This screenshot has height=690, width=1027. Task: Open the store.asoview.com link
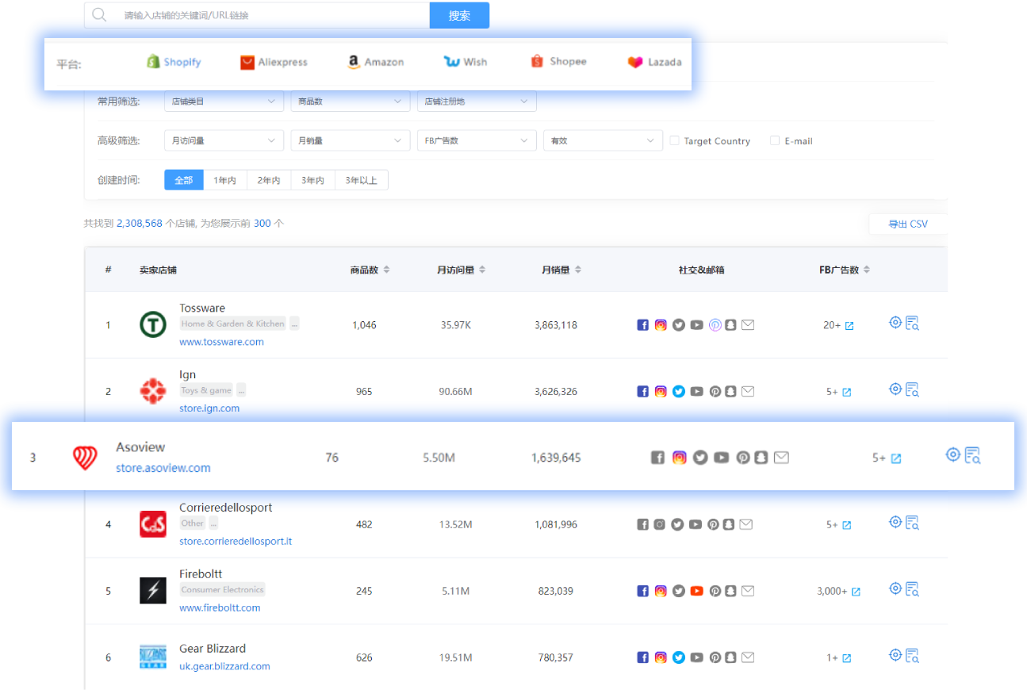163,468
